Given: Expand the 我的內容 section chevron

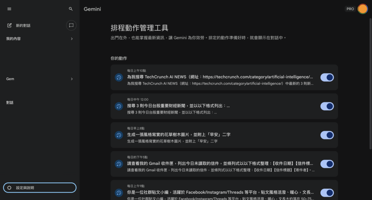Looking at the screenshot, I should coord(72,39).
